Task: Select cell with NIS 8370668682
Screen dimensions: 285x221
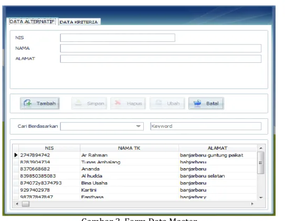Action: 49,169
